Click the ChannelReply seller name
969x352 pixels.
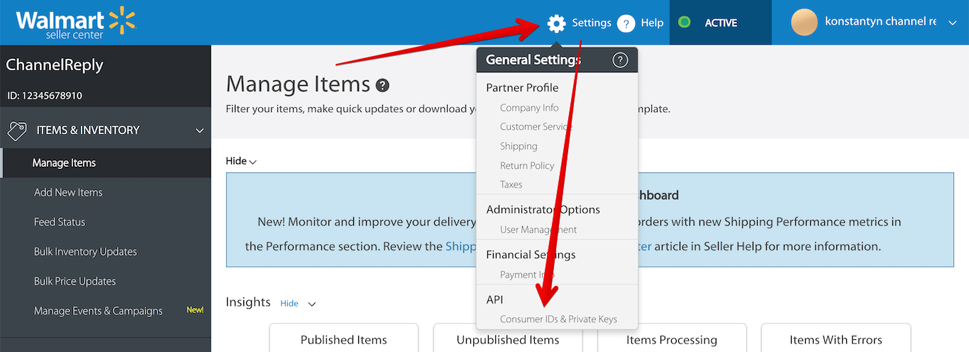[55, 65]
